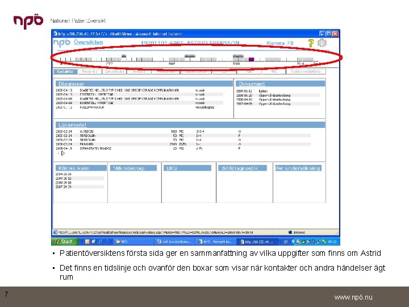The width and height of the screenshot is (409, 307).
Task: Open the Övr undersökning panel header
Action: point(298,168)
